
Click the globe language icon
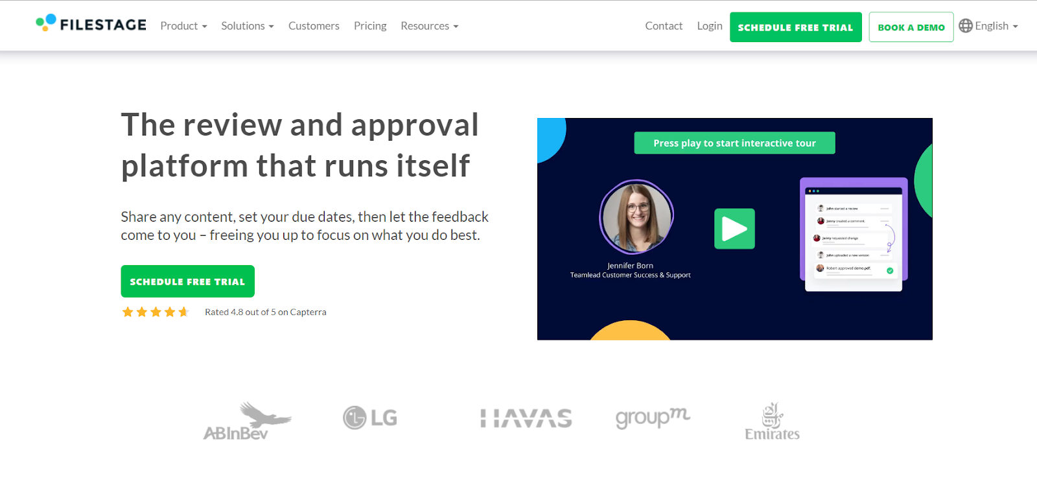click(x=966, y=26)
